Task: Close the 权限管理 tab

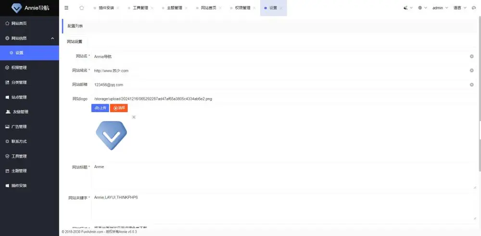Action: coord(254,8)
